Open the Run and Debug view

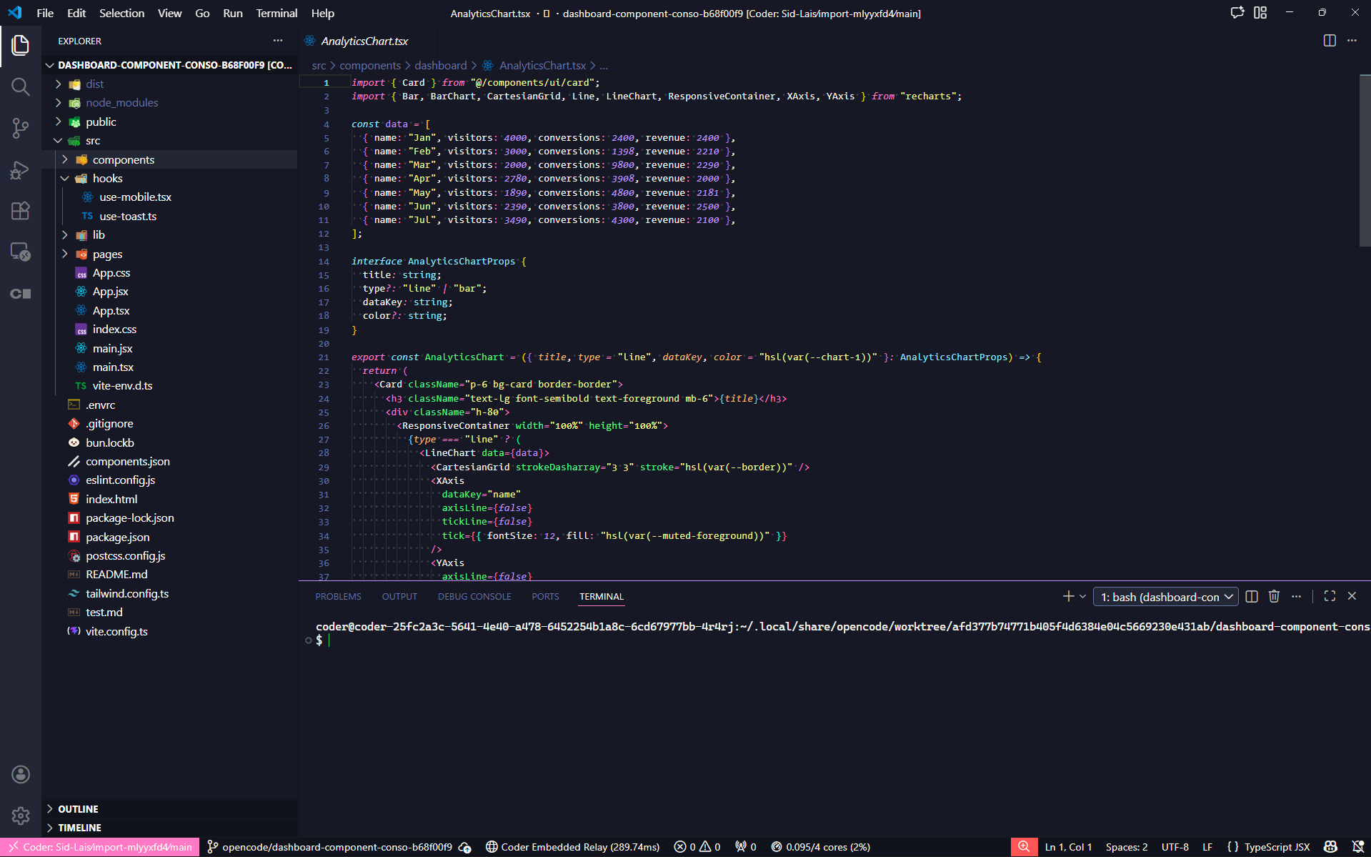click(20, 170)
